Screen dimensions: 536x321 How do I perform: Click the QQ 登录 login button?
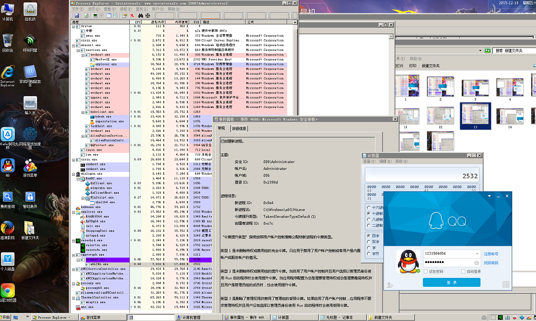[x=451, y=282]
